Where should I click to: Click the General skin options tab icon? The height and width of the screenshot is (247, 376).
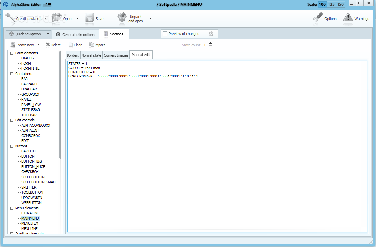(58, 35)
